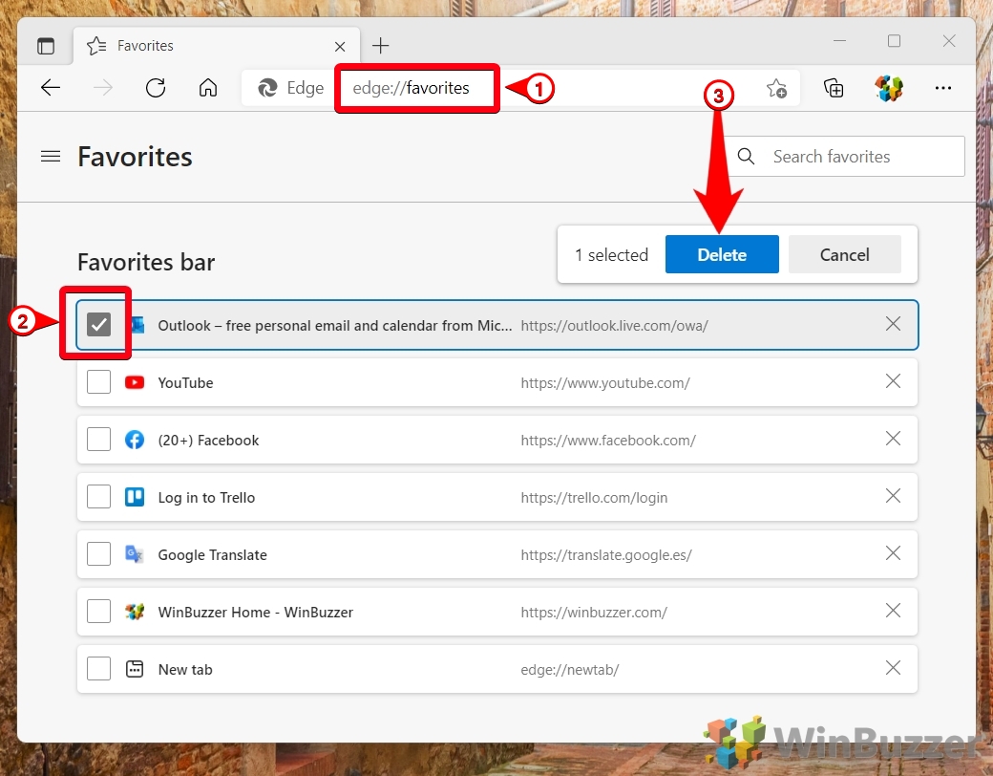Screen dimensions: 993x776
Task: Open the hamburger menu beside Favorites
Action: tap(51, 156)
